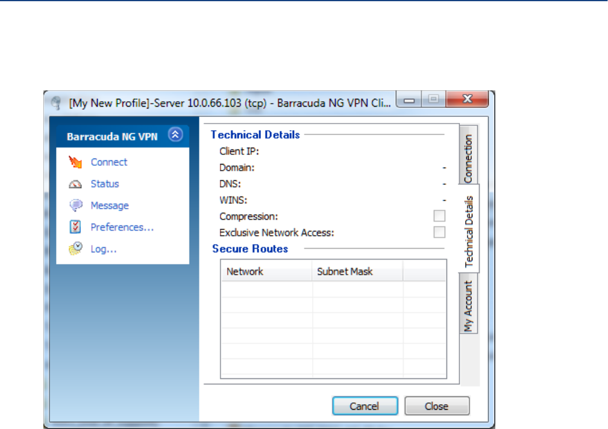Switch to the Connection tab
The image size is (608, 429).
coord(468,155)
